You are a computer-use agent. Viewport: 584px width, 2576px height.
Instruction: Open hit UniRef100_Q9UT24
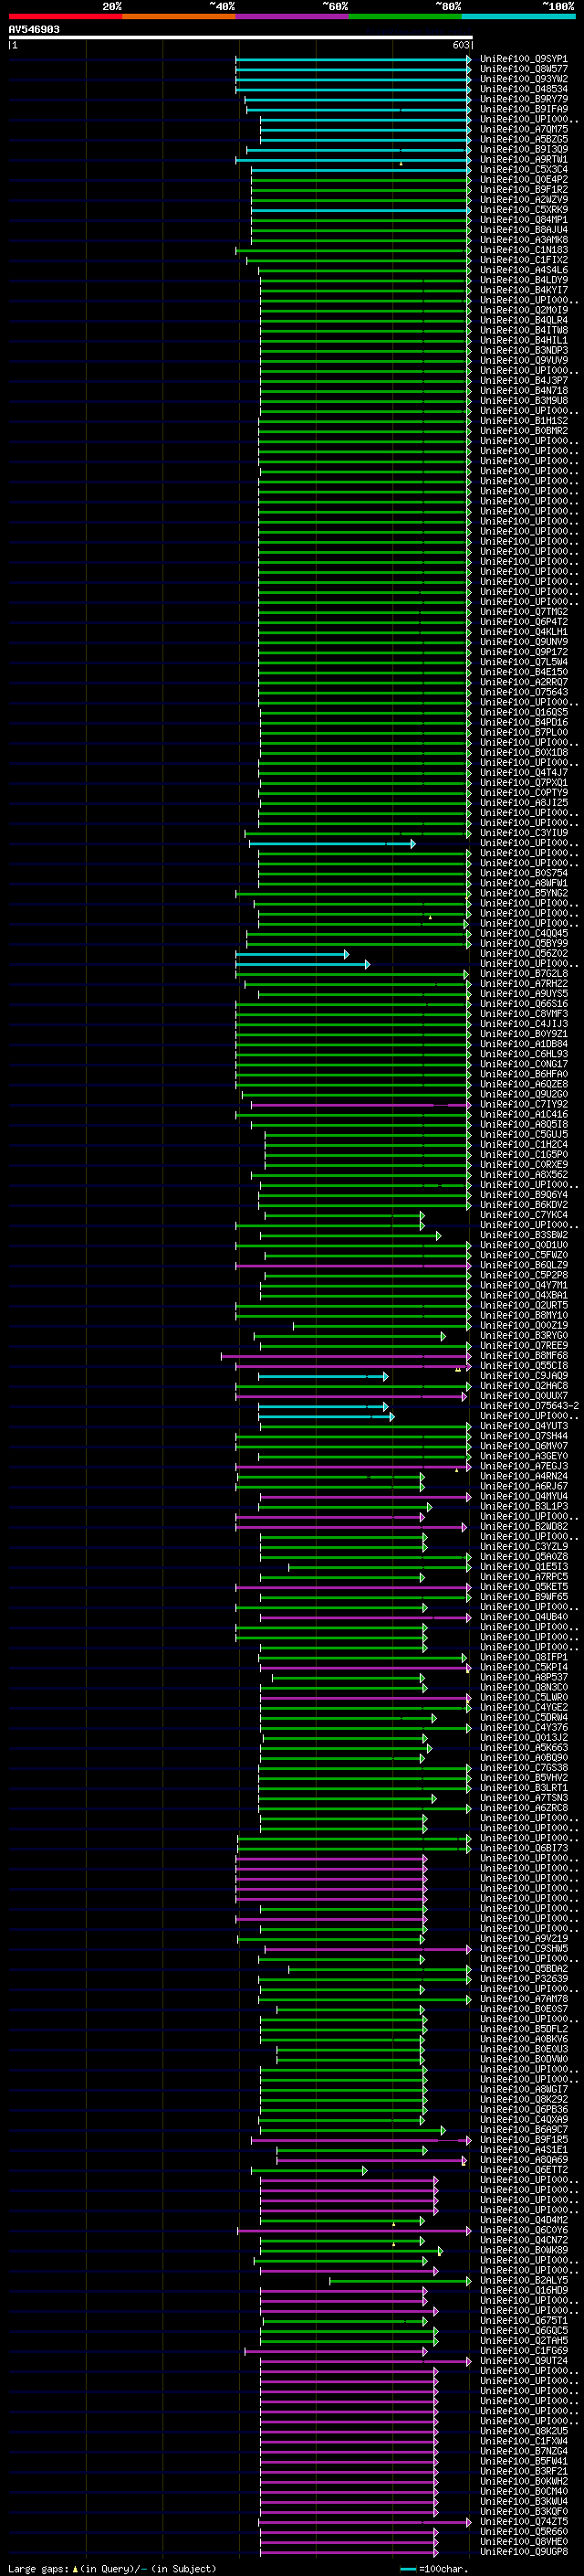pos(523,2361)
